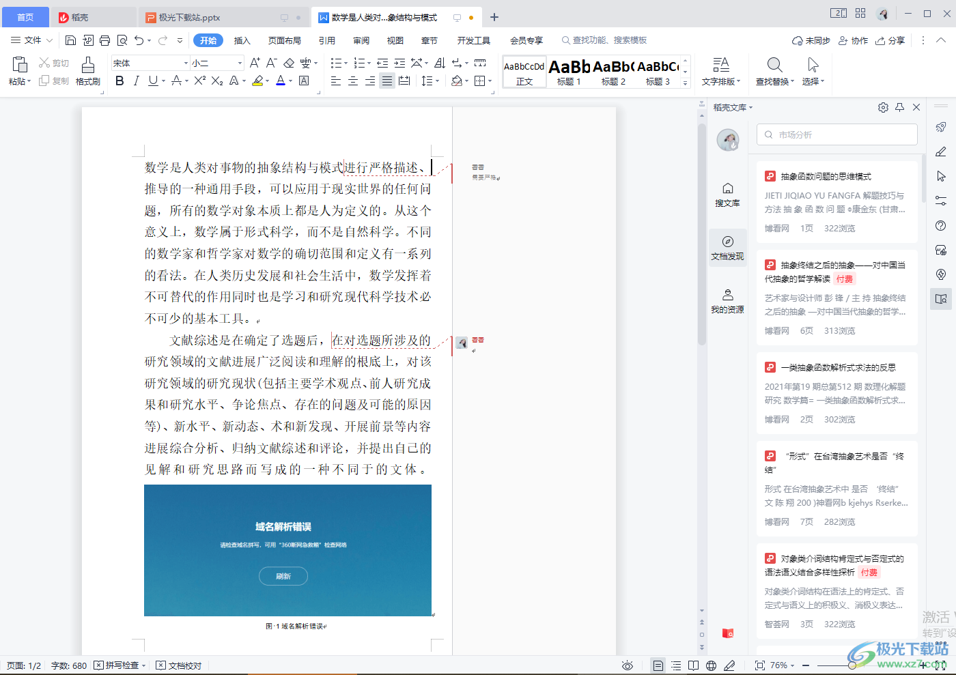The width and height of the screenshot is (956, 675).
Task: Go to the 首页 tab
Action: click(25, 17)
